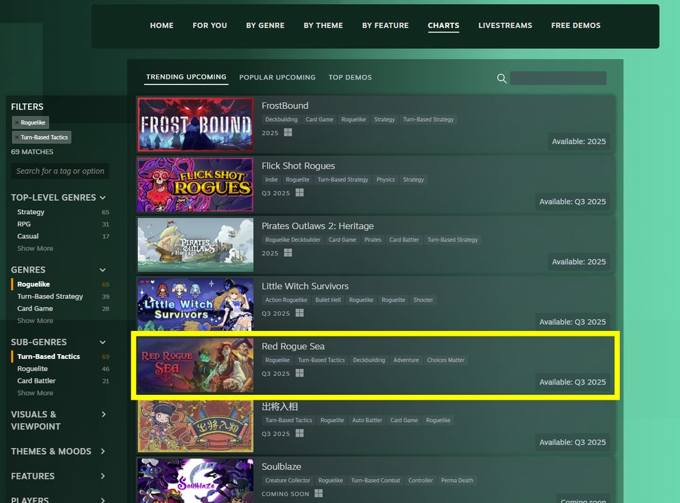The width and height of the screenshot is (680, 503).
Task: Expand the Themes & Moods section
Action: pyautogui.click(x=103, y=451)
